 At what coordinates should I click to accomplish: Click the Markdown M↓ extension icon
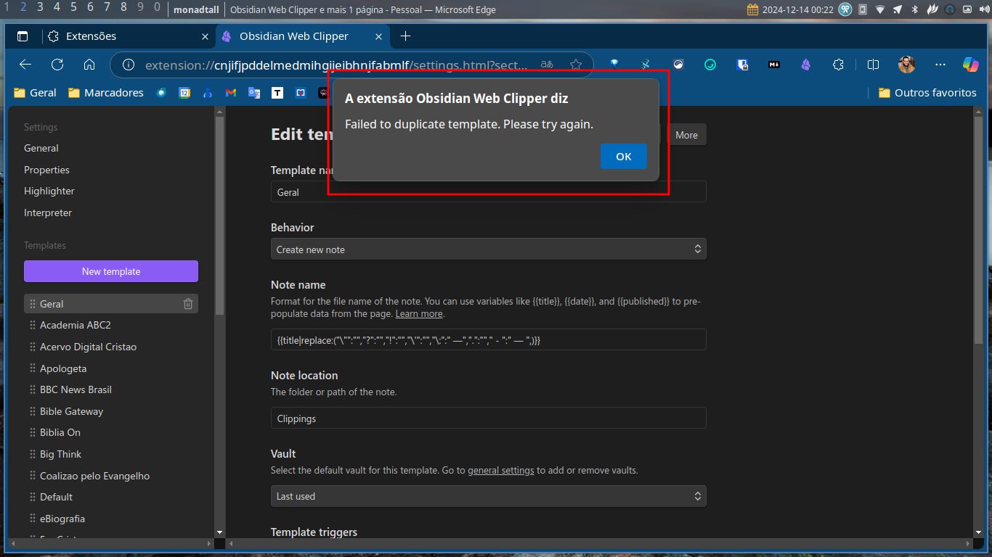coord(774,65)
